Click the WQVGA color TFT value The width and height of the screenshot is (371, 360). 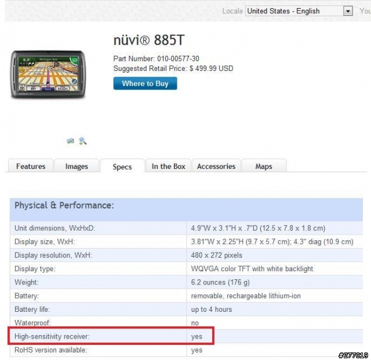252,268
